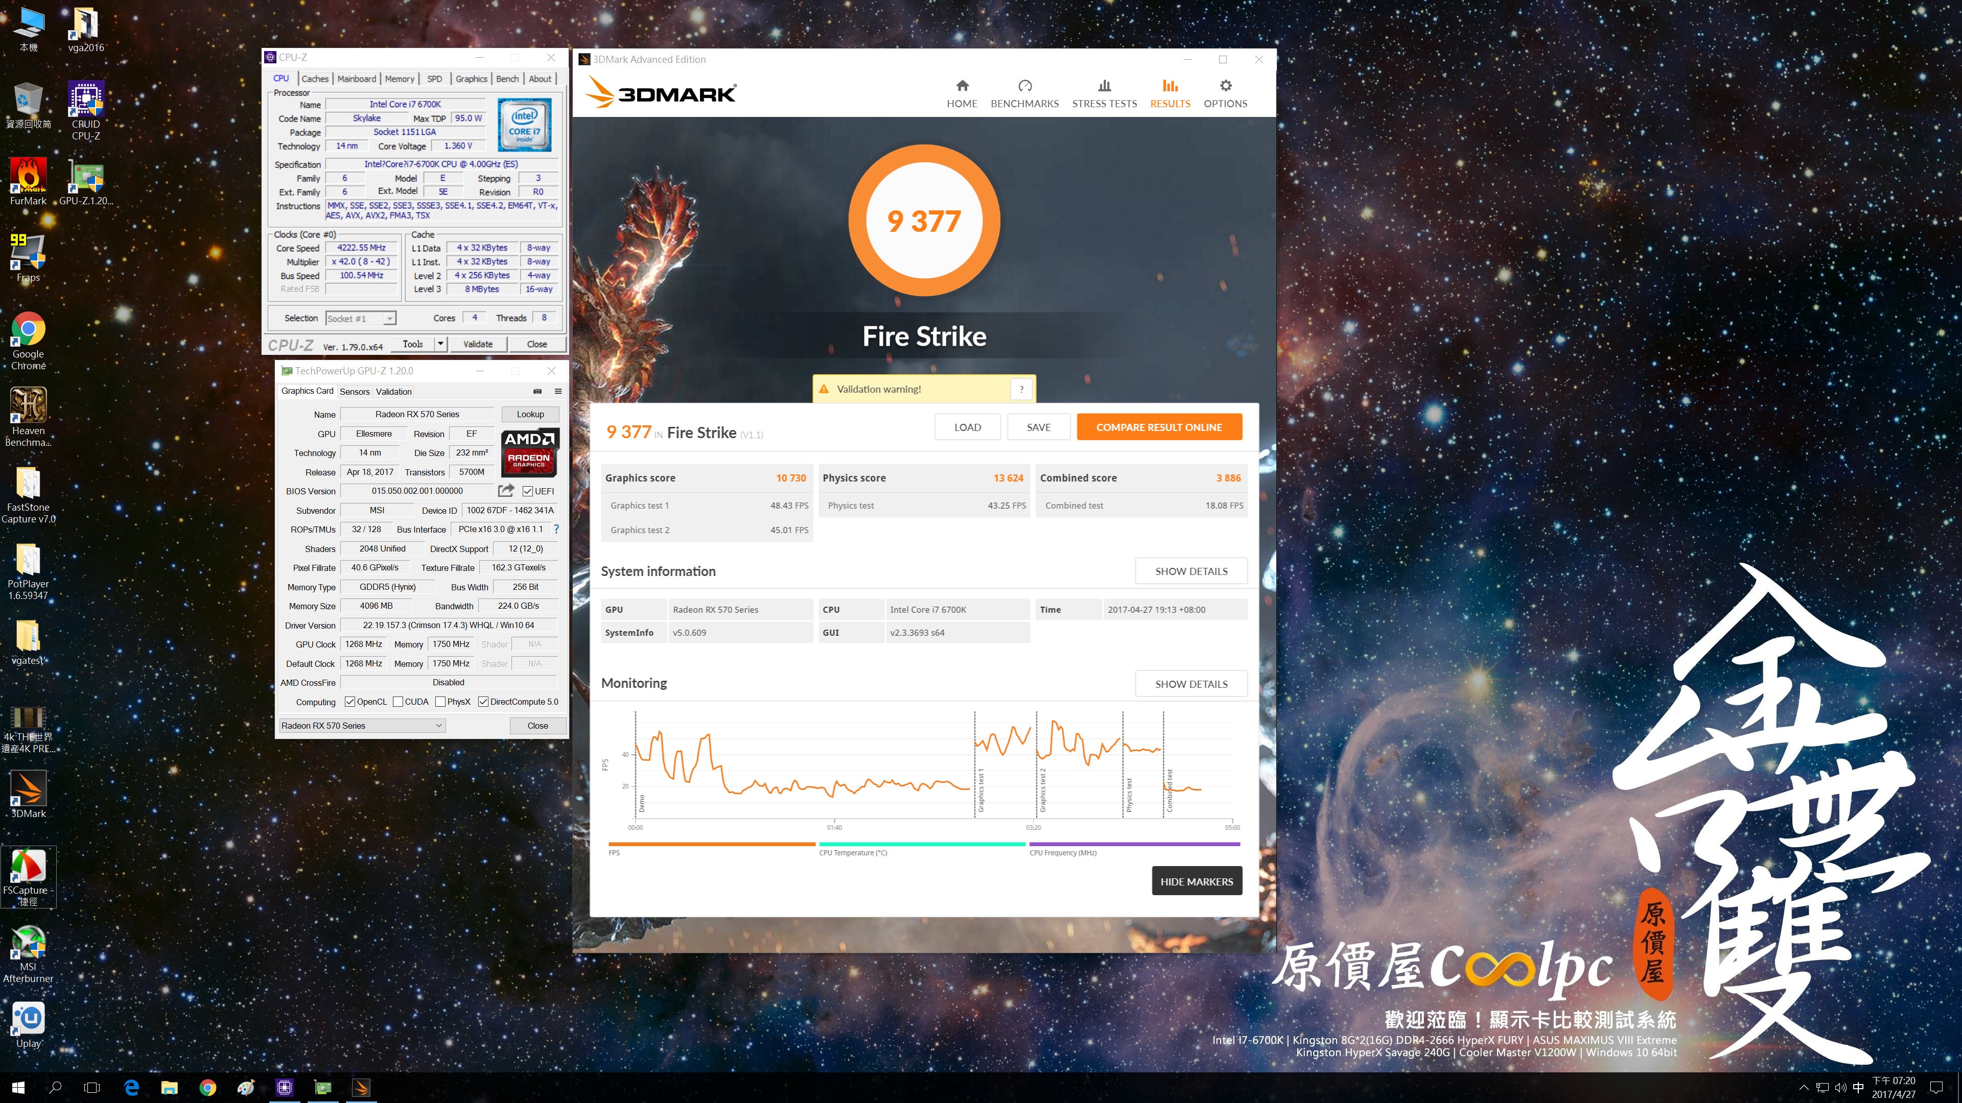Click the FPS orange legend bar
This screenshot has height=1103, width=1962.
(x=711, y=844)
